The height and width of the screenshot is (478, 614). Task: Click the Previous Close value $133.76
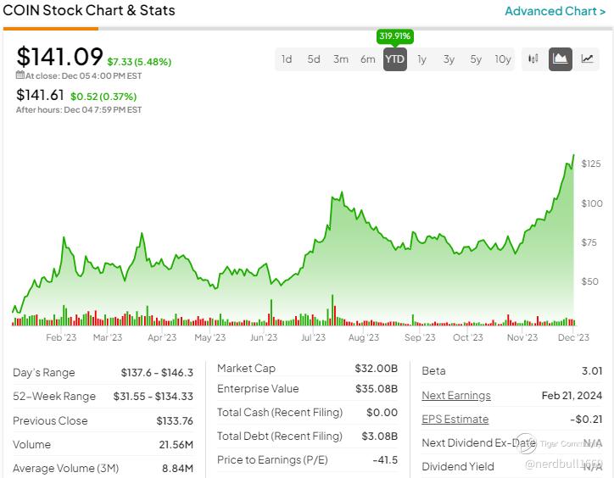coord(175,421)
